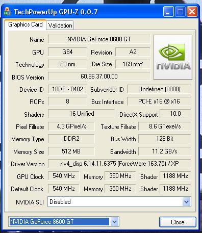The height and width of the screenshot is (233, 202).
Task: Click Shader value in Default Clock row
Action: (x=175, y=188)
